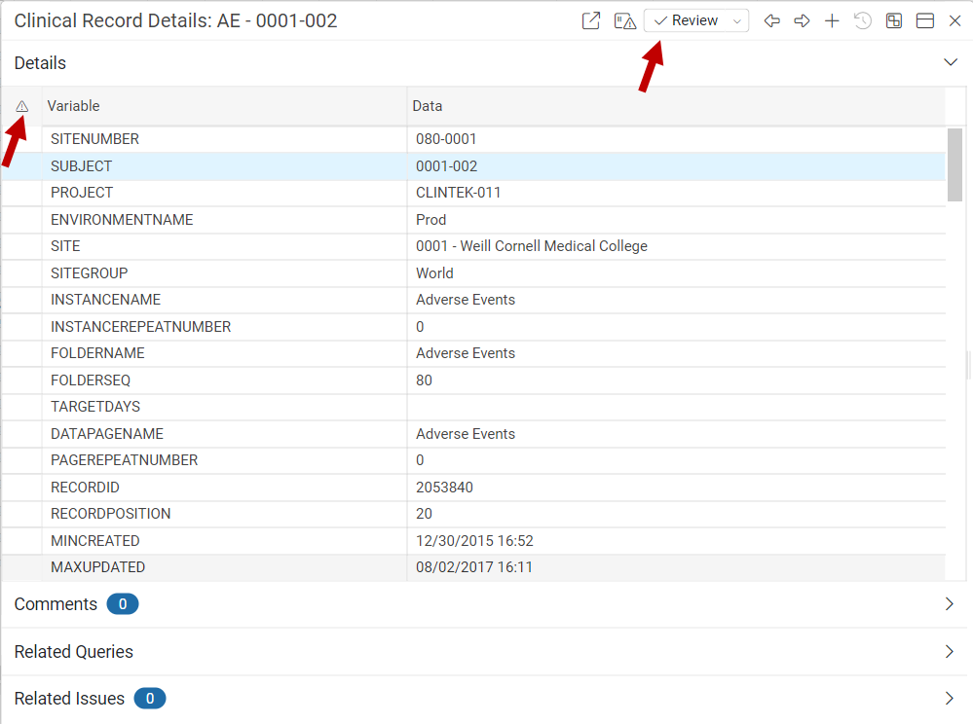Collapse the Details section
973x724 pixels.
pos(950,62)
